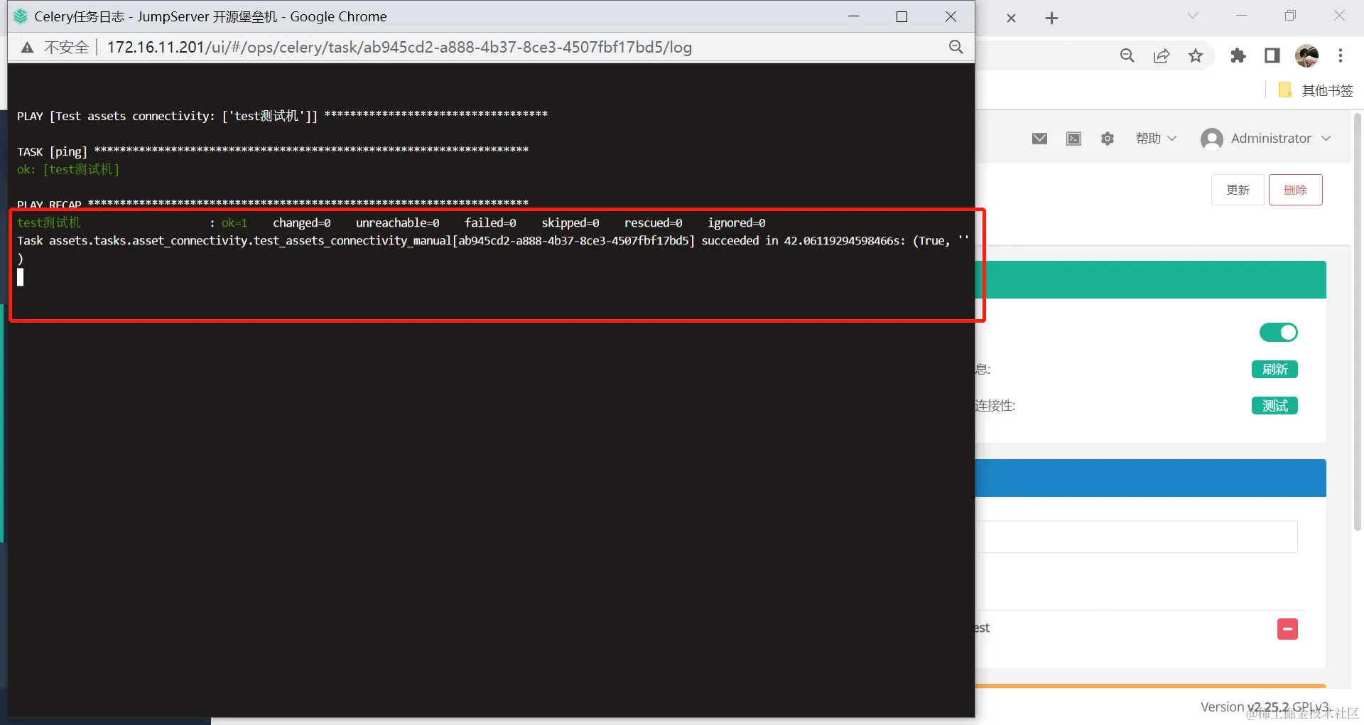
Task: Click the background page vertical scrollbar
Action: tap(1358, 321)
